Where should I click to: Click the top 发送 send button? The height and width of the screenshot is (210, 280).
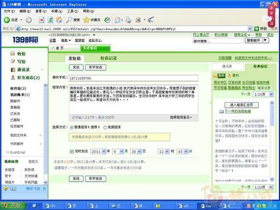(76, 68)
